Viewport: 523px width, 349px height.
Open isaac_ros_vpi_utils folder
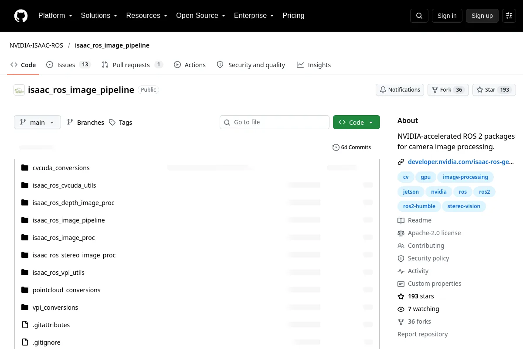coord(58,273)
